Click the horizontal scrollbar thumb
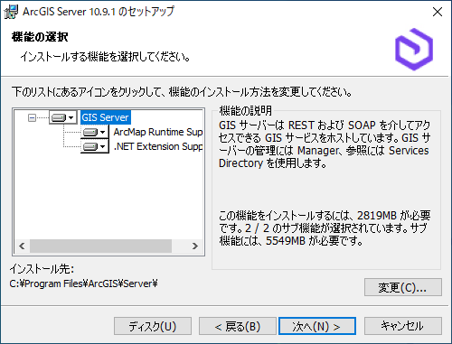 100,246
